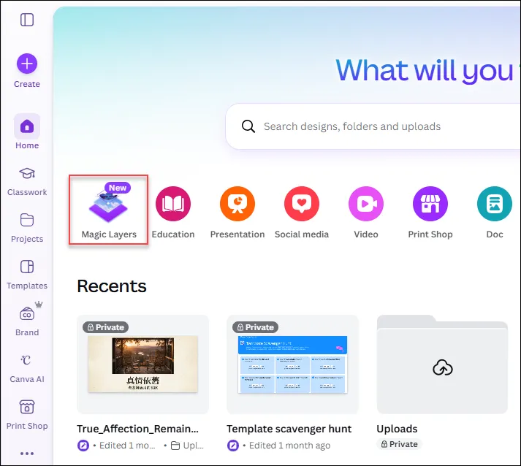The image size is (521, 466).
Task: Show more sidebar options ellipsis
Action: (27, 454)
